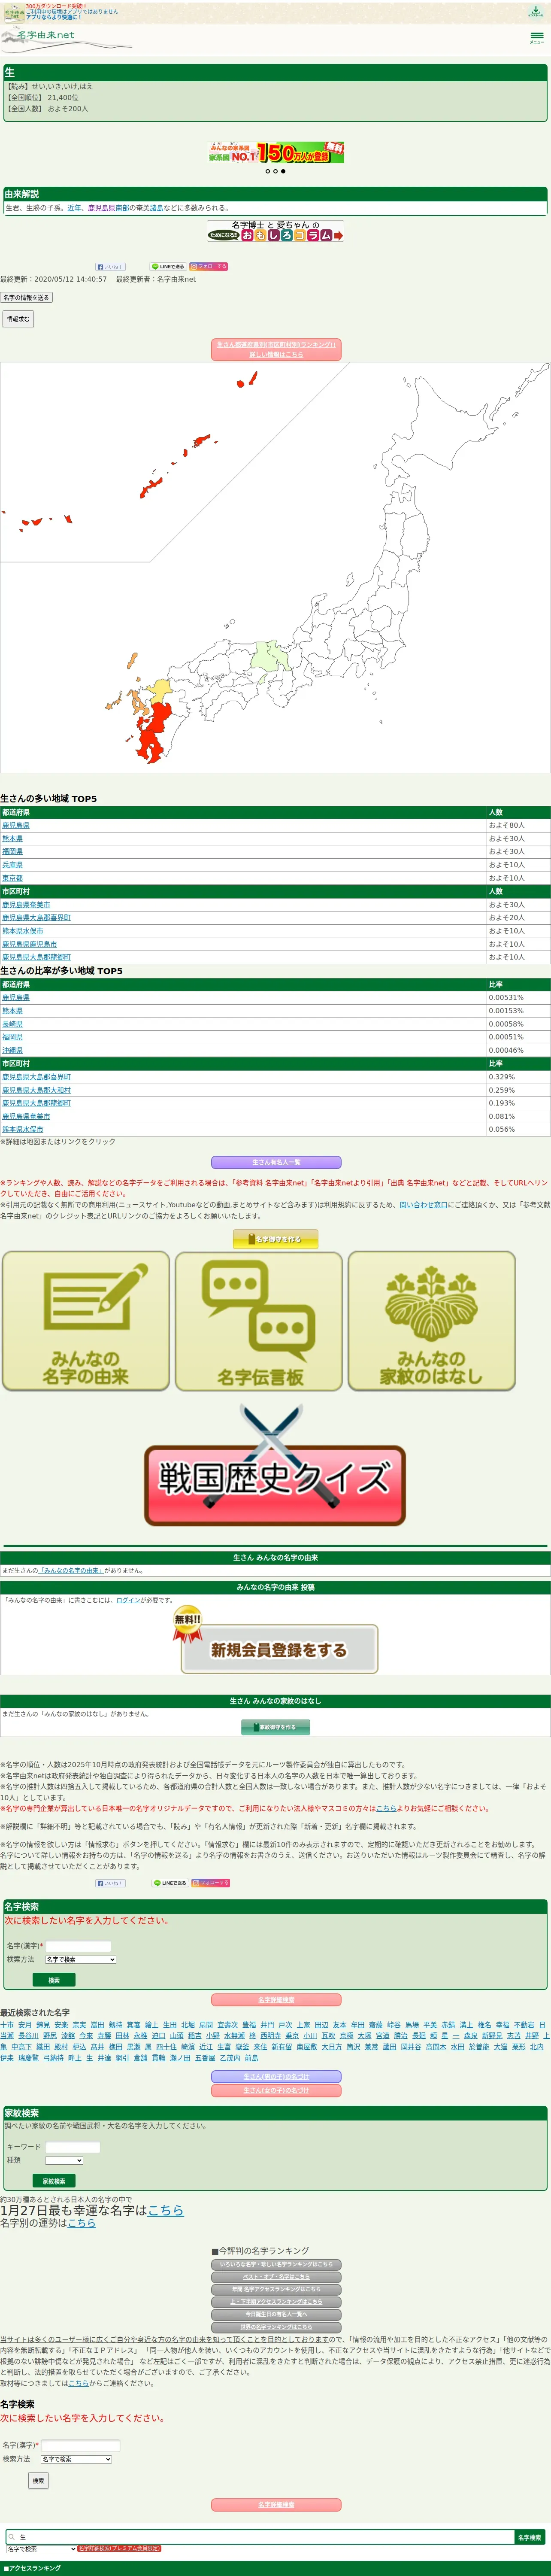The height and width of the screenshot is (2576, 551).
Task: Open 東京都 link in count table
Action: [13, 878]
